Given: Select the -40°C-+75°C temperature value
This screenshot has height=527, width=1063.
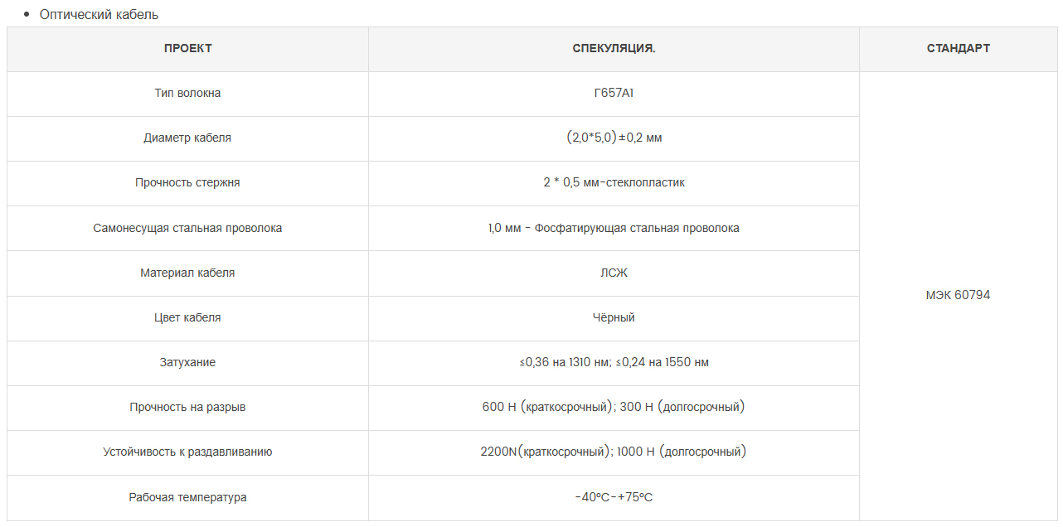Looking at the screenshot, I should 614,497.
